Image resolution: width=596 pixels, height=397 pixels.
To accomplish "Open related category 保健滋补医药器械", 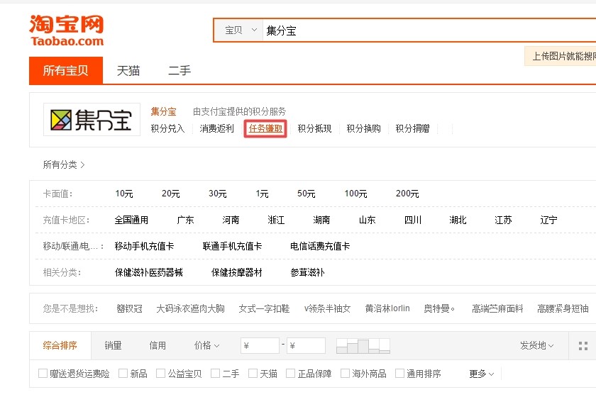I will pyautogui.click(x=148, y=272).
